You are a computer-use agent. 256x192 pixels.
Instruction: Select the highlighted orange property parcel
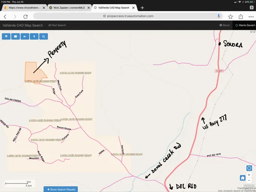[31, 68]
